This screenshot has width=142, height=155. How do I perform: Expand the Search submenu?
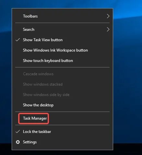tap(62, 30)
